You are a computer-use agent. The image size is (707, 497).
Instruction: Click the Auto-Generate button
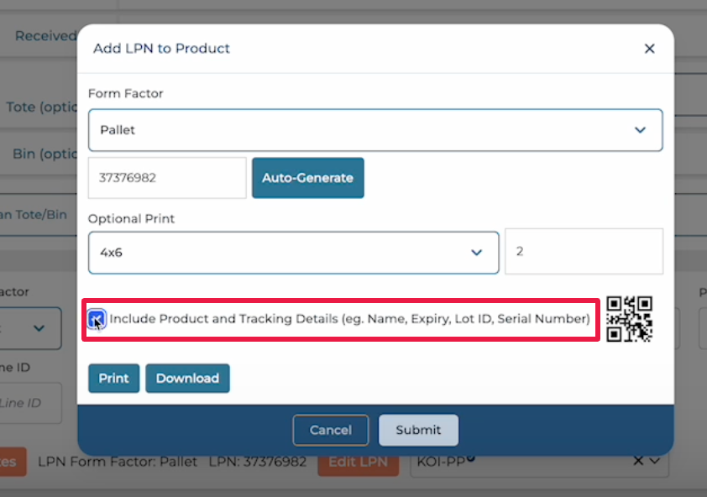307,178
